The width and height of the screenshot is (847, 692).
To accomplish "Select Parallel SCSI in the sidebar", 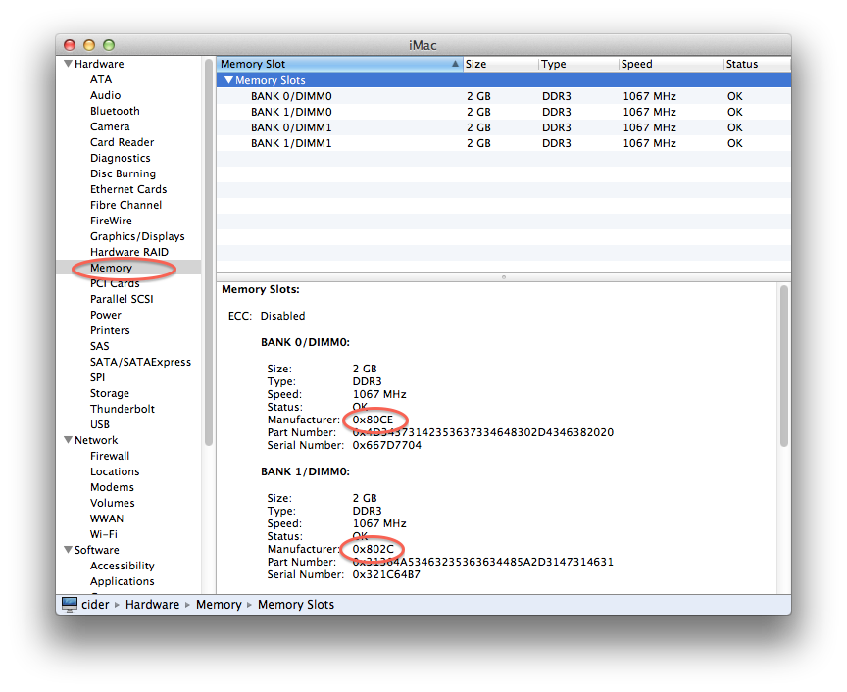I will click(123, 299).
